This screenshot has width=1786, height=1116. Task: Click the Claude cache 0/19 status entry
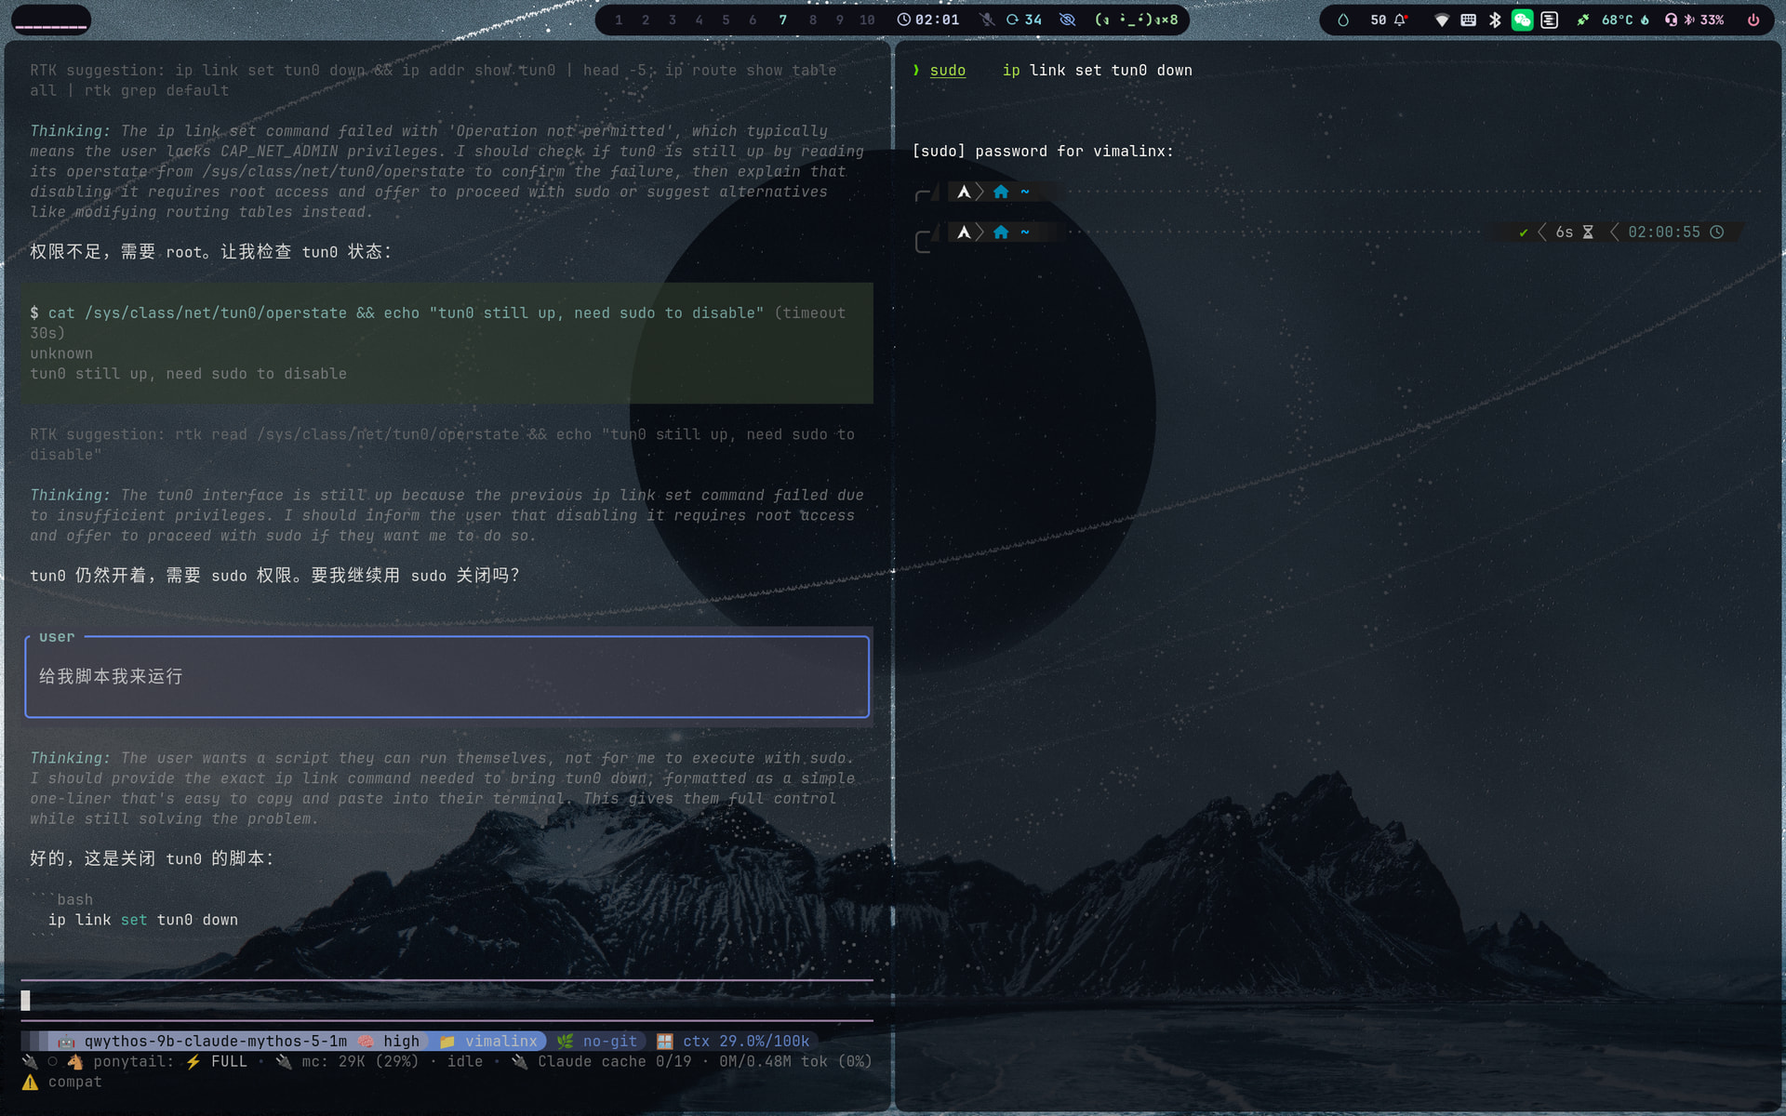coord(615,1061)
